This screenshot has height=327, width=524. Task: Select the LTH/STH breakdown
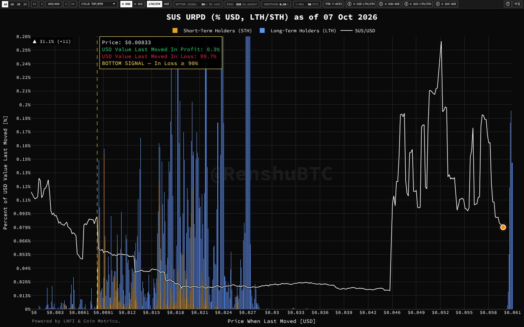(x=154, y=4)
